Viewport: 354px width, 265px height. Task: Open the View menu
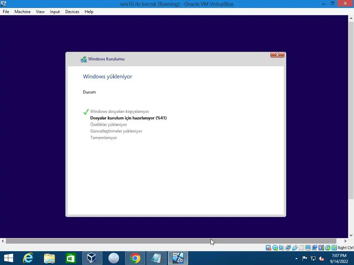coord(40,12)
